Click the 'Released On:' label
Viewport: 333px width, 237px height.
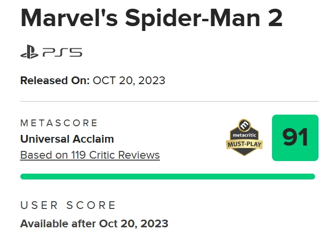click(55, 81)
